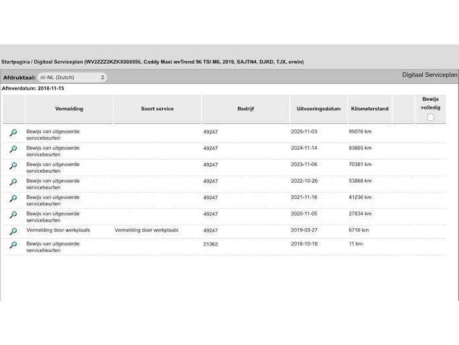
Task: Select the Bedrijf column header
Action: 245,109
